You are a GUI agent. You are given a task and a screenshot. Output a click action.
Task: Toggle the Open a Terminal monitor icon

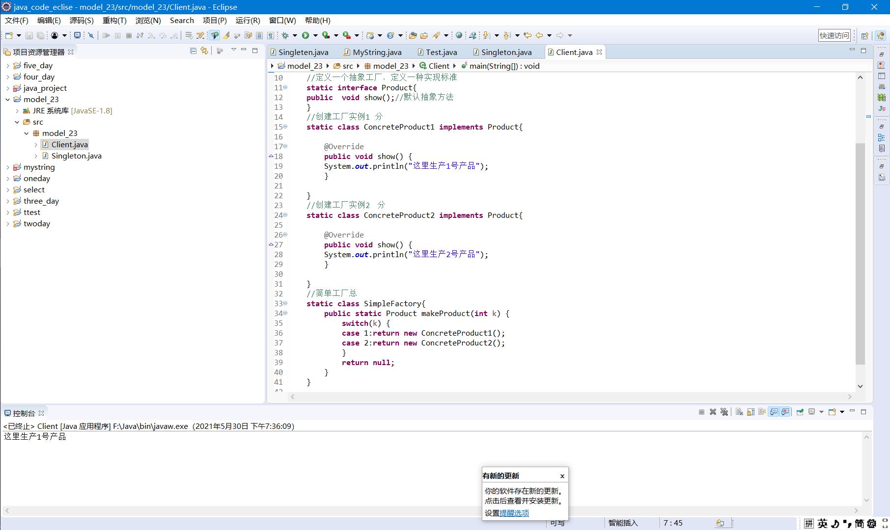point(77,35)
